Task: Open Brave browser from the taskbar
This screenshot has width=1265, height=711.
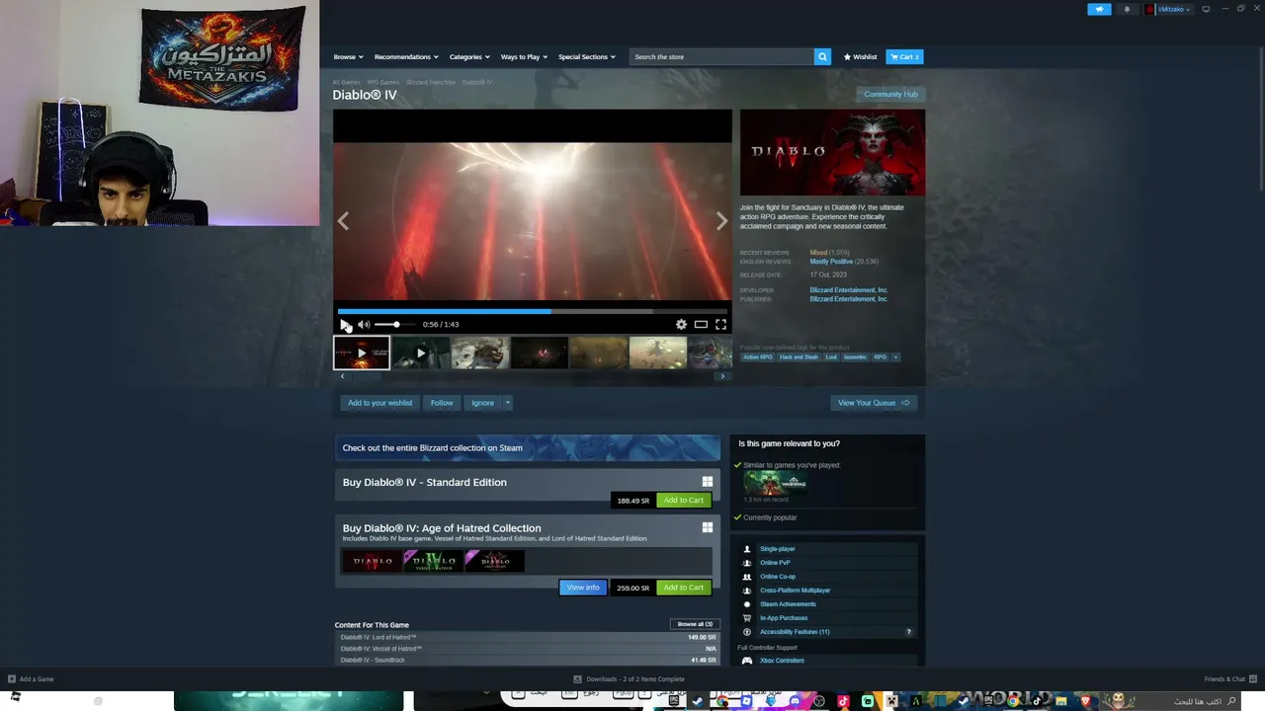Action: [x=1085, y=701]
